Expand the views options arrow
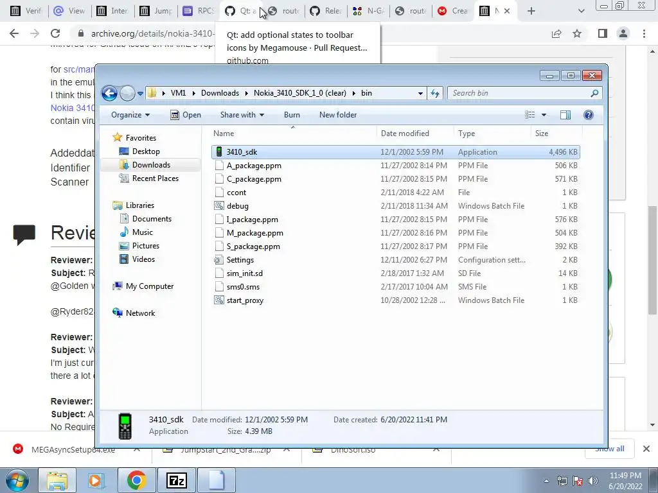 [x=544, y=115]
